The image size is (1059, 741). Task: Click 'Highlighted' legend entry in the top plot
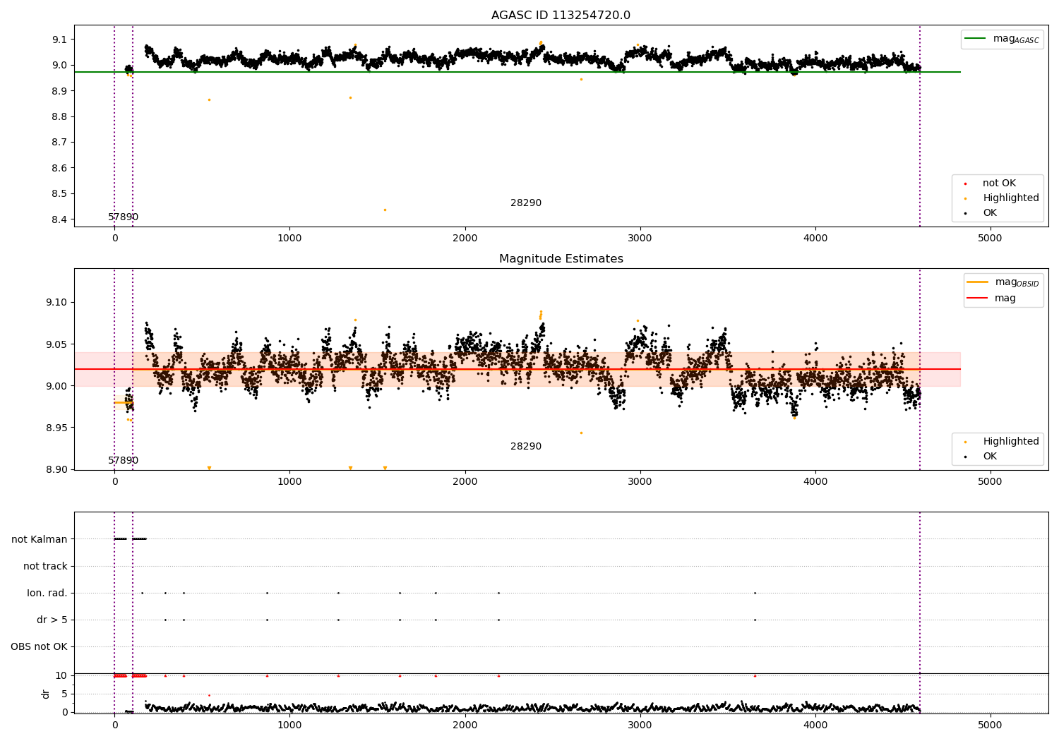tap(1011, 198)
